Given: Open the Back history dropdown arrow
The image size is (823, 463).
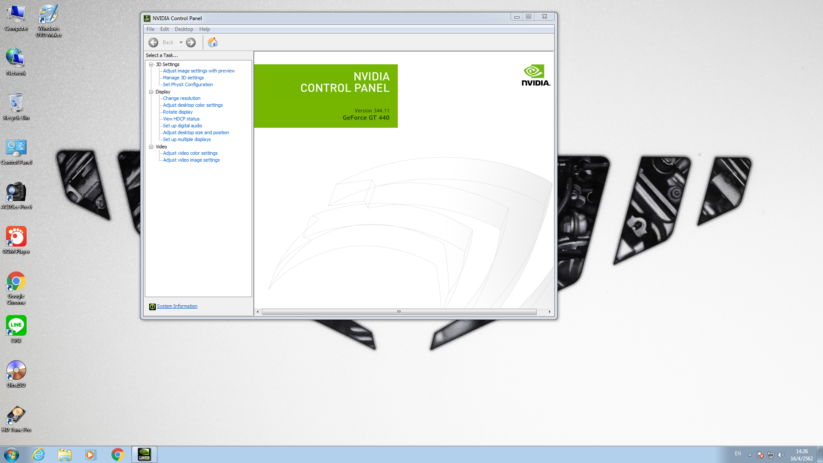Looking at the screenshot, I should tap(181, 42).
